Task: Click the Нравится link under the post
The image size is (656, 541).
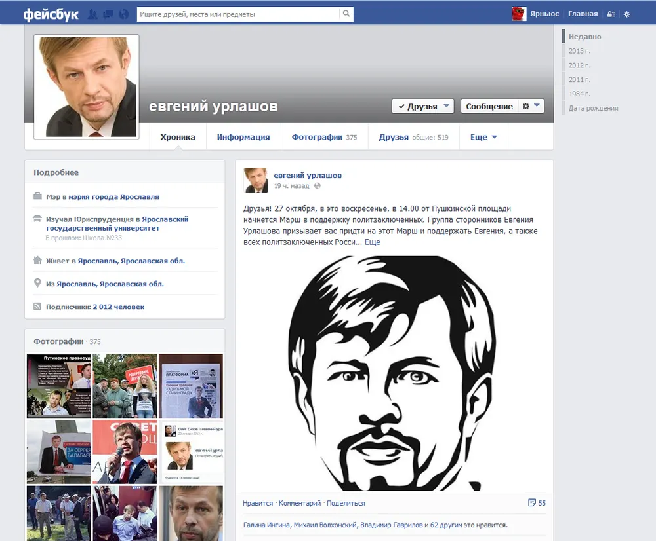Action: click(258, 503)
